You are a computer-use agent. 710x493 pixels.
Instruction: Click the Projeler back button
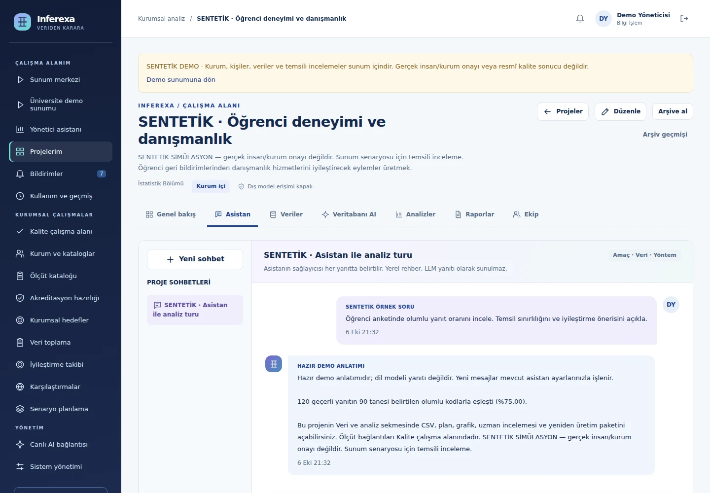(x=563, y=111)
